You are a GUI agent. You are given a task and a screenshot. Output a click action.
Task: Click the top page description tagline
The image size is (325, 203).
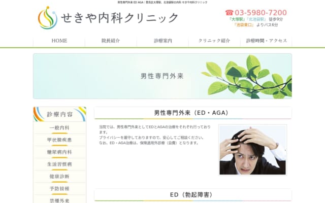[162, 2]
